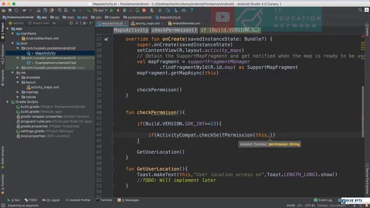Click the Save All toolbar icon
The width and height of the screenshot is (370, 208).
point(10,10)
